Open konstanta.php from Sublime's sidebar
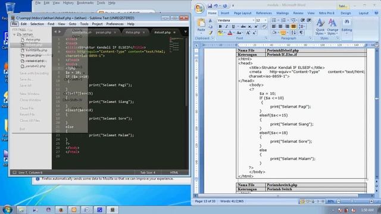Image resolution: width=381 pixels, height=214 pixels. click(x=36, y=50)
